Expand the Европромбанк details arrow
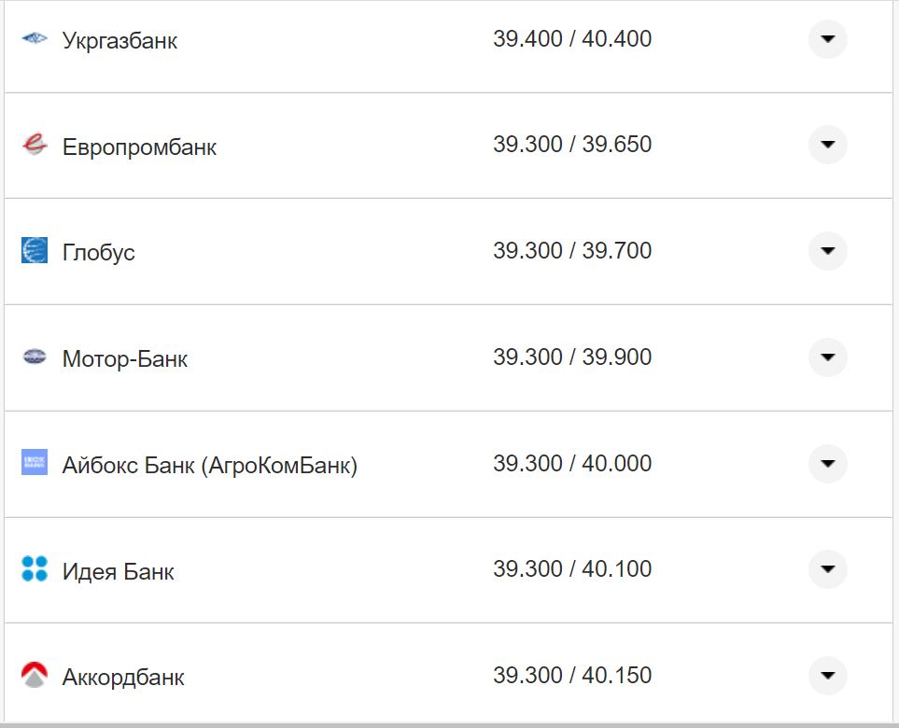Image resolution: width=899 pixels, height=728 pixels. 827,146
